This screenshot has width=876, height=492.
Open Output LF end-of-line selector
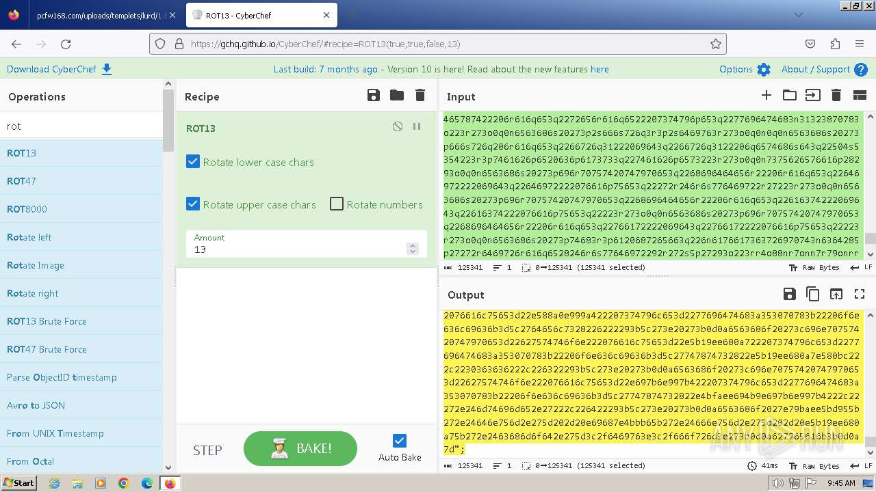click(861, 465)
